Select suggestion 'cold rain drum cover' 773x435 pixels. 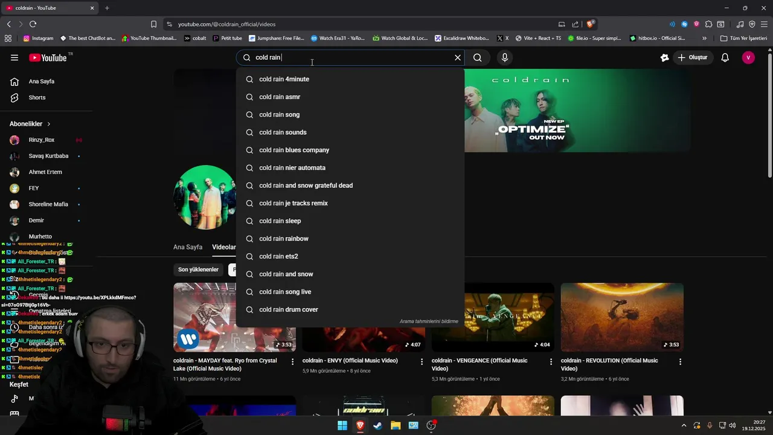click(x=350, y=309)
